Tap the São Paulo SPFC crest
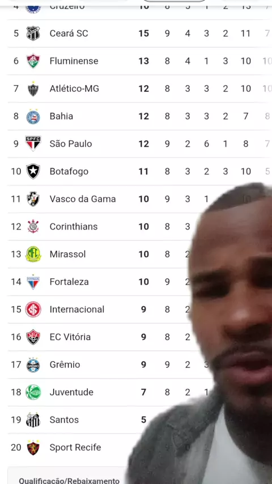This screenshot has width=272, height=484. 33,143
